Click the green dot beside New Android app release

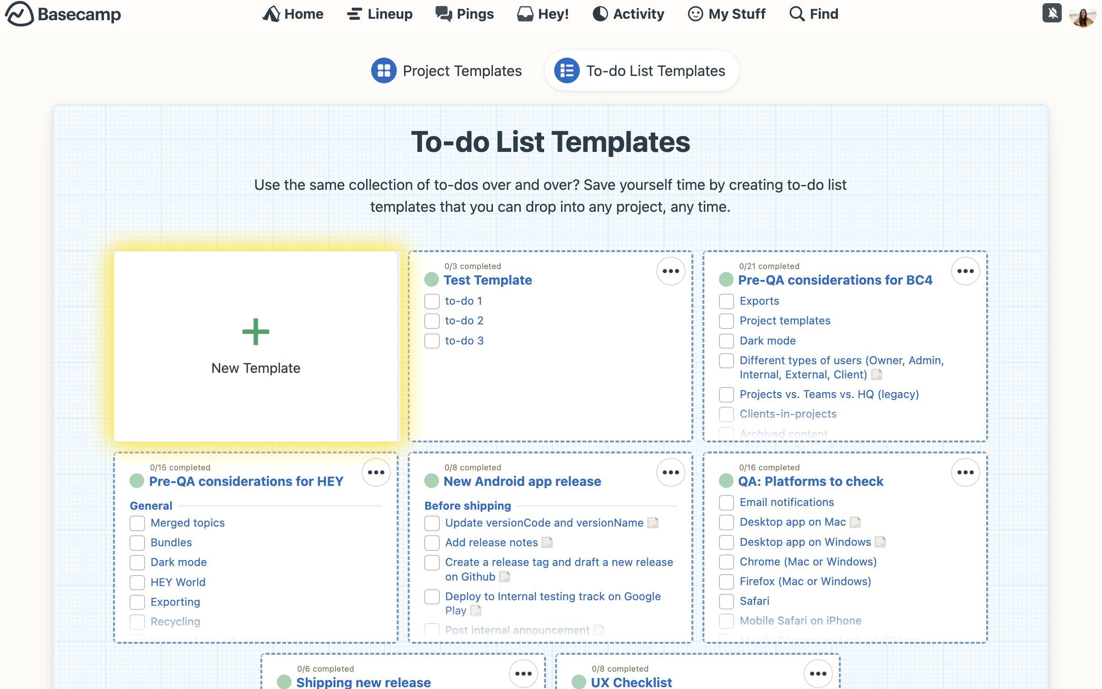(x=432, y=481)
